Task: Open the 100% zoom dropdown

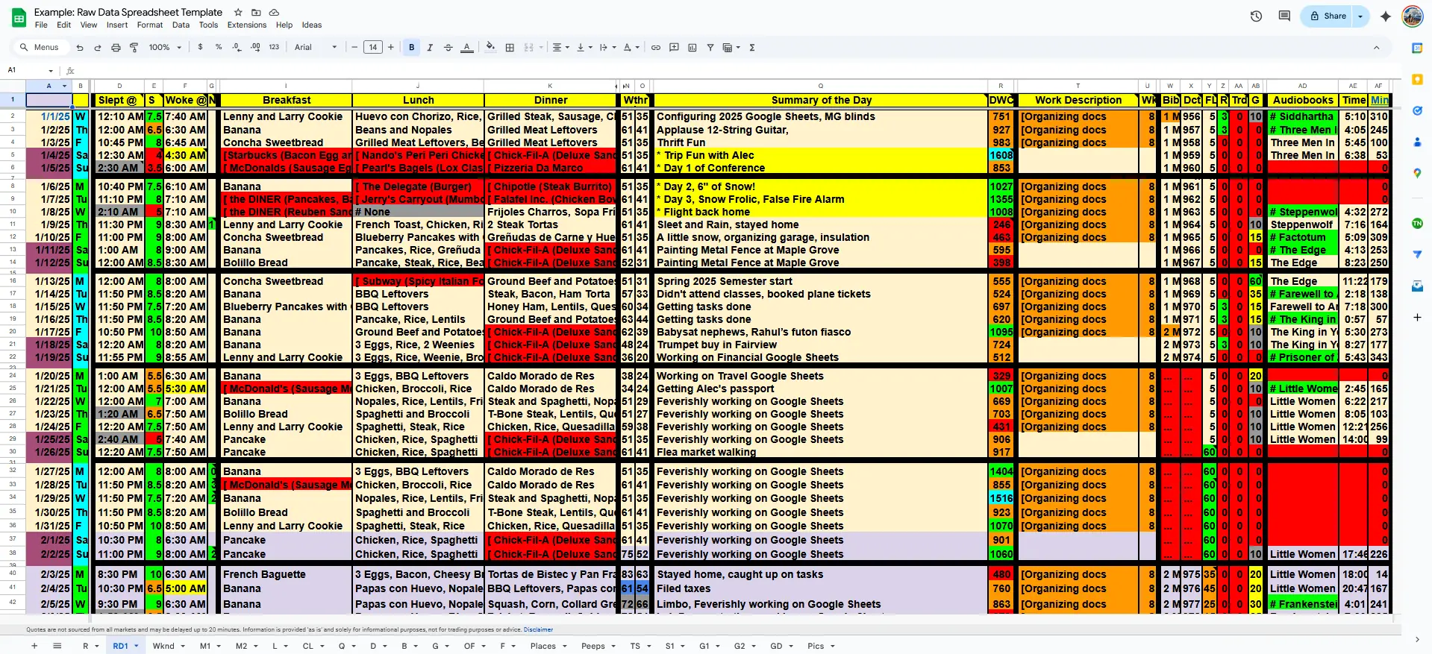Action: point(164,48)
